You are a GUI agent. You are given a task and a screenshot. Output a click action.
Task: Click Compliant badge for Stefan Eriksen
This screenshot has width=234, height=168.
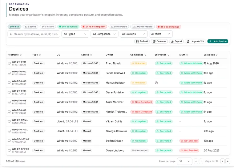139,141
